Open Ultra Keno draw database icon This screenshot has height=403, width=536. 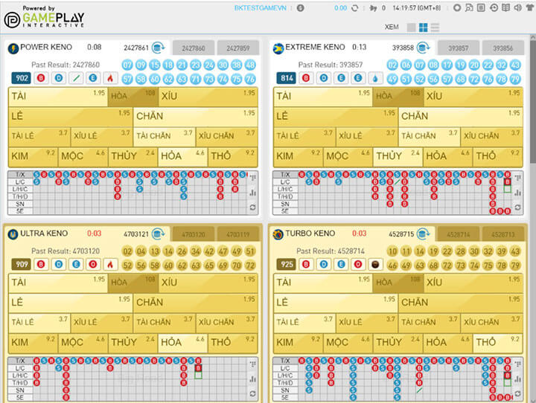coord(159,234)
